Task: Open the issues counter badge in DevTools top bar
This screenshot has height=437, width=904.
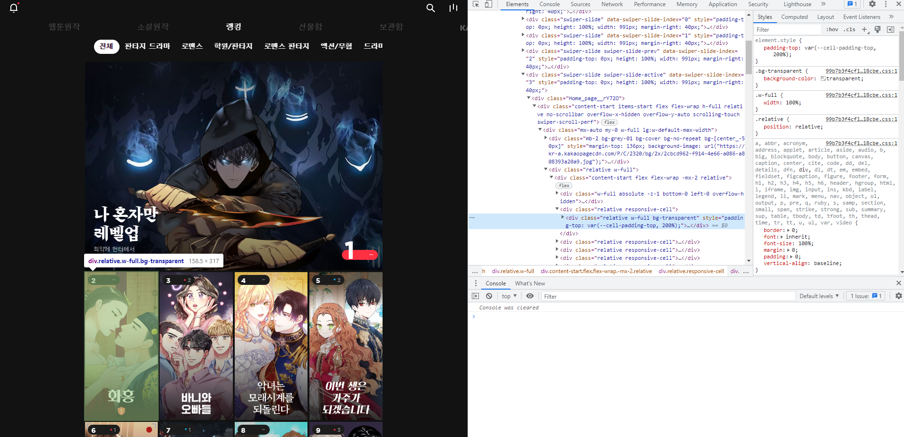Action: click(x=852, y=4)
